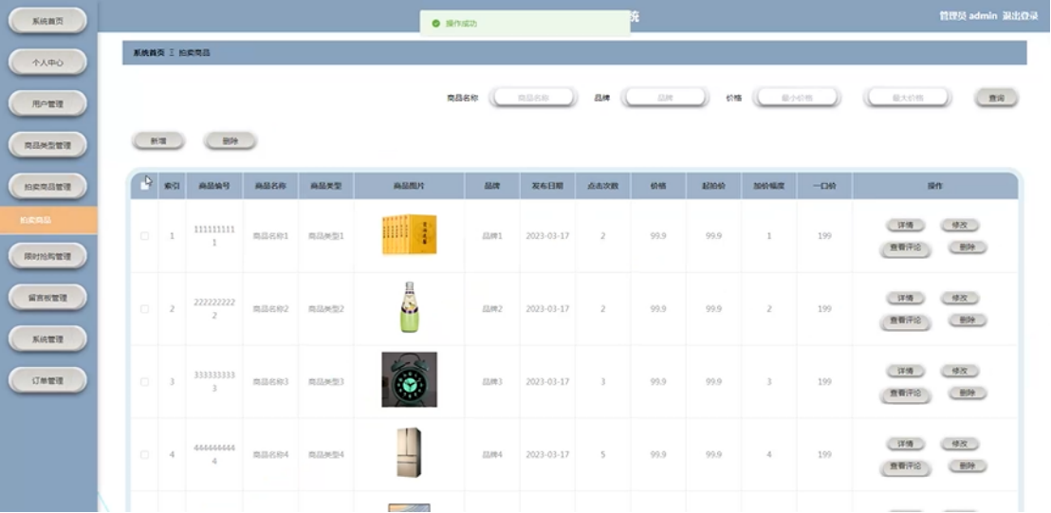
Task: Open the bottle image in row 2
Action: 409,308
